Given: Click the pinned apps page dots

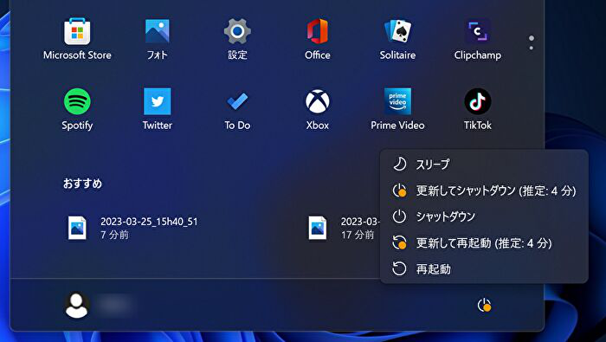Looking at the screenshot, I should click(532, 42).
